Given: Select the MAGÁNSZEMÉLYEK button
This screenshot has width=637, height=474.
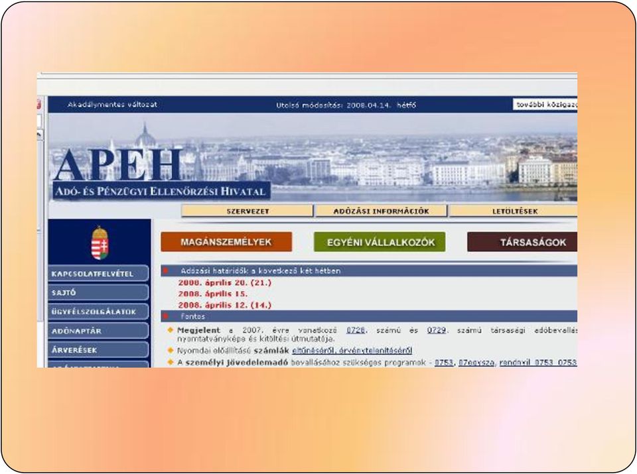Looking at the screenshot, I should click(226, 242).
